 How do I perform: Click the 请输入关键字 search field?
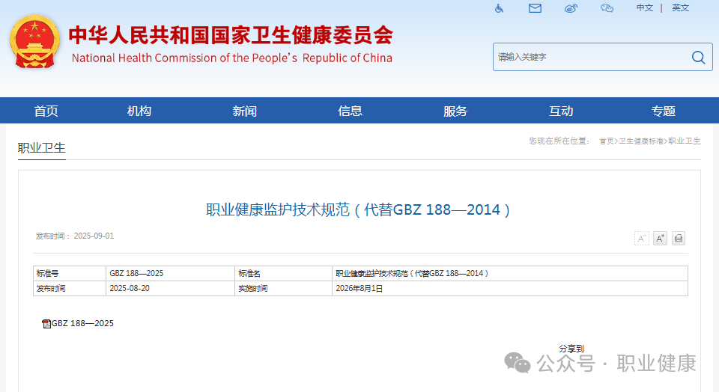coord(588,57)
